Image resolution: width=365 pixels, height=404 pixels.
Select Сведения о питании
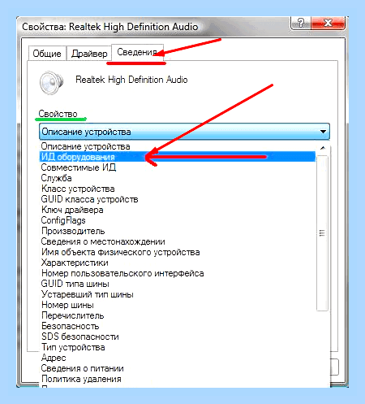178,368
